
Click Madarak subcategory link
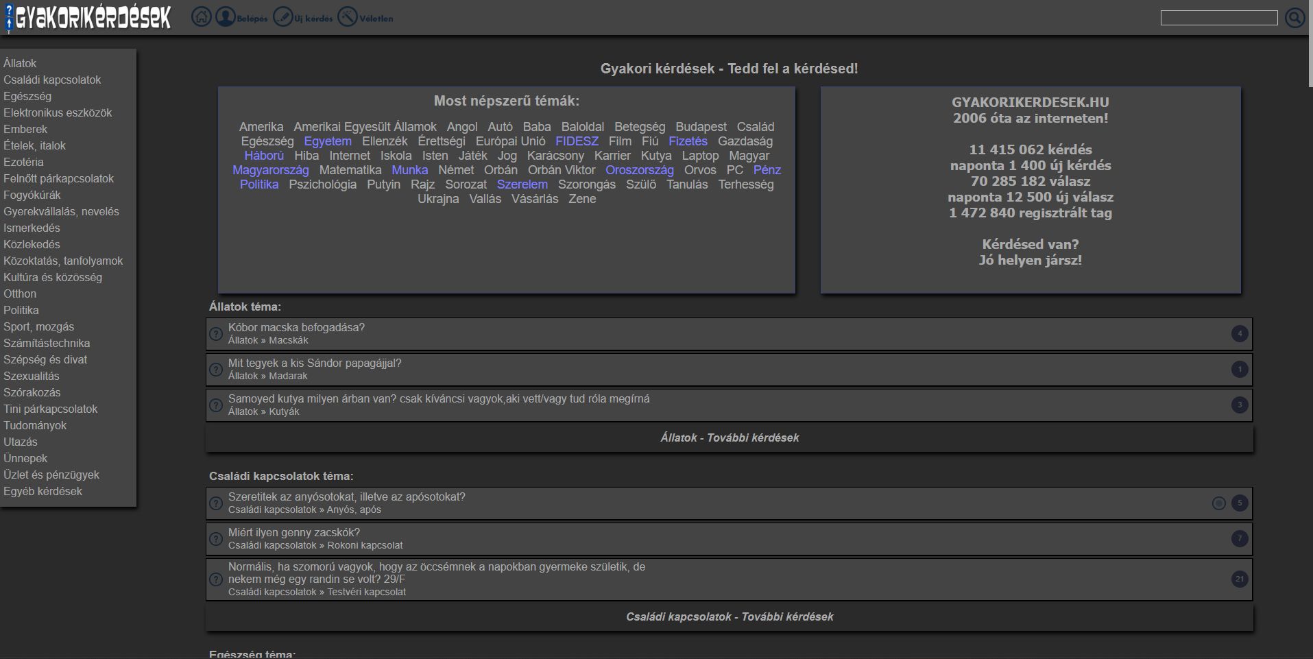288,376
